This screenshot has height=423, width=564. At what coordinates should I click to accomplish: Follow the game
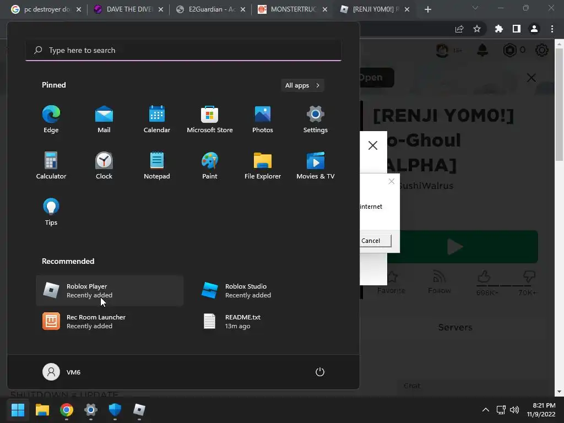pos(439,283)
